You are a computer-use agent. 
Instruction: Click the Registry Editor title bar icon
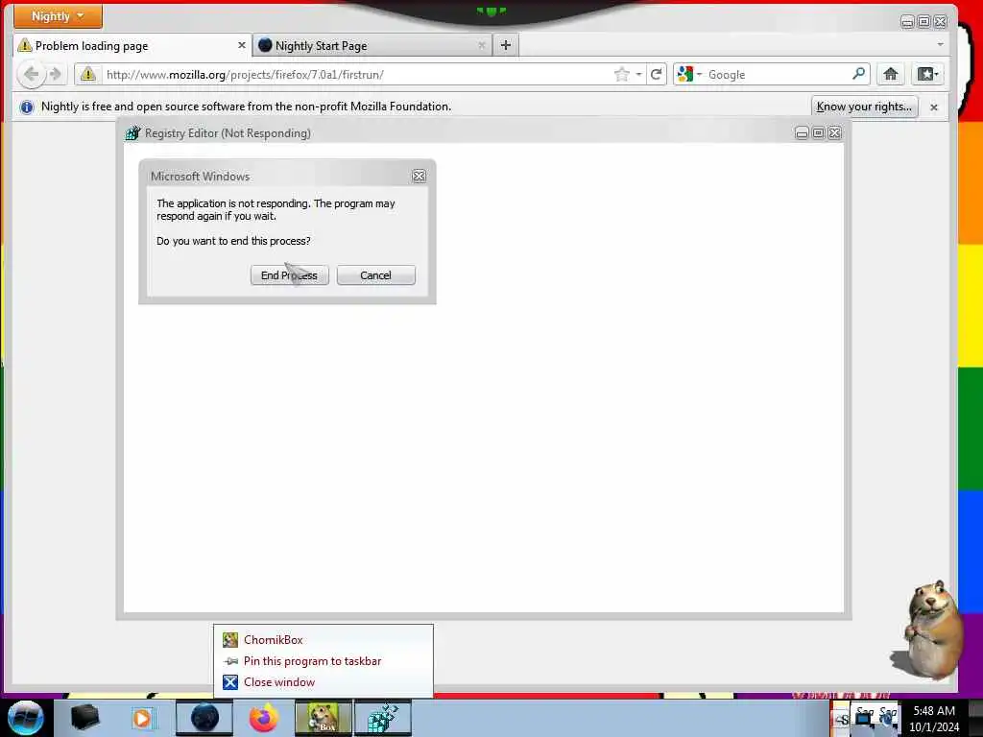tap(132, 132)
